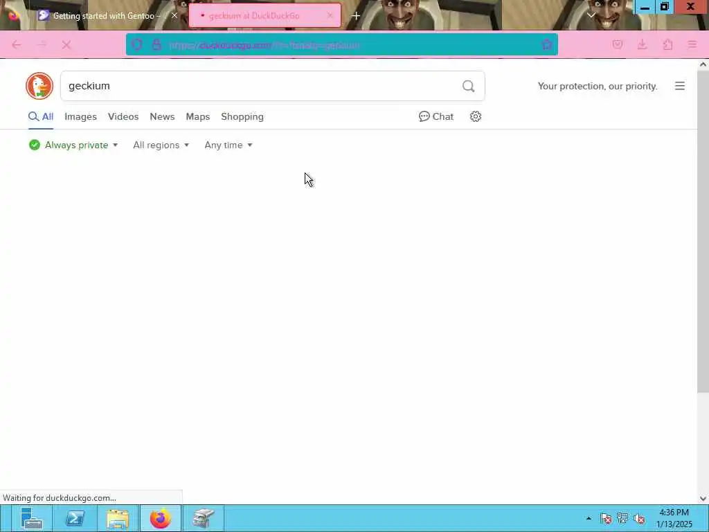
Task: View site security padlock info
Action: 156,44
